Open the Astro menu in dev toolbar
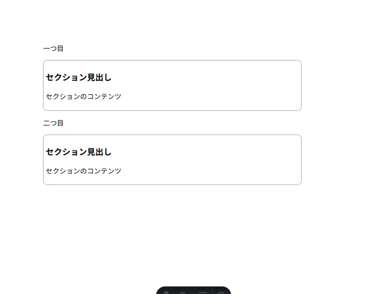This screenshot has width=387, height=294. pos(165,292)
